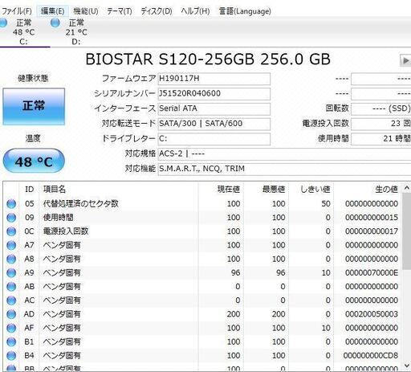Screen dimensions: 411x372
Task: Click the 最悪値 column header
Action: [x=266, y=190]
